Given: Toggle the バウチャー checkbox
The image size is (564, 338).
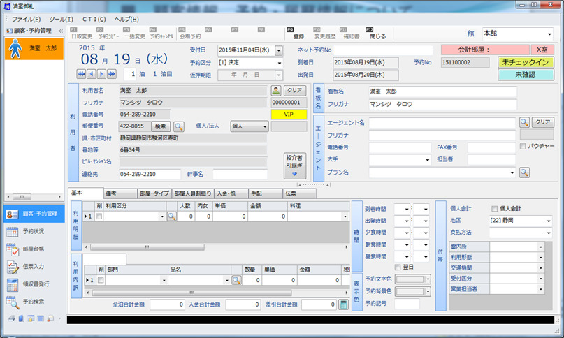Looking at the screenshot, I should tap(523, 147).
